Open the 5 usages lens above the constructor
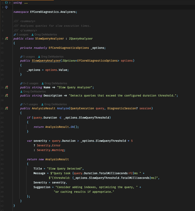 (x=28, y=57)
